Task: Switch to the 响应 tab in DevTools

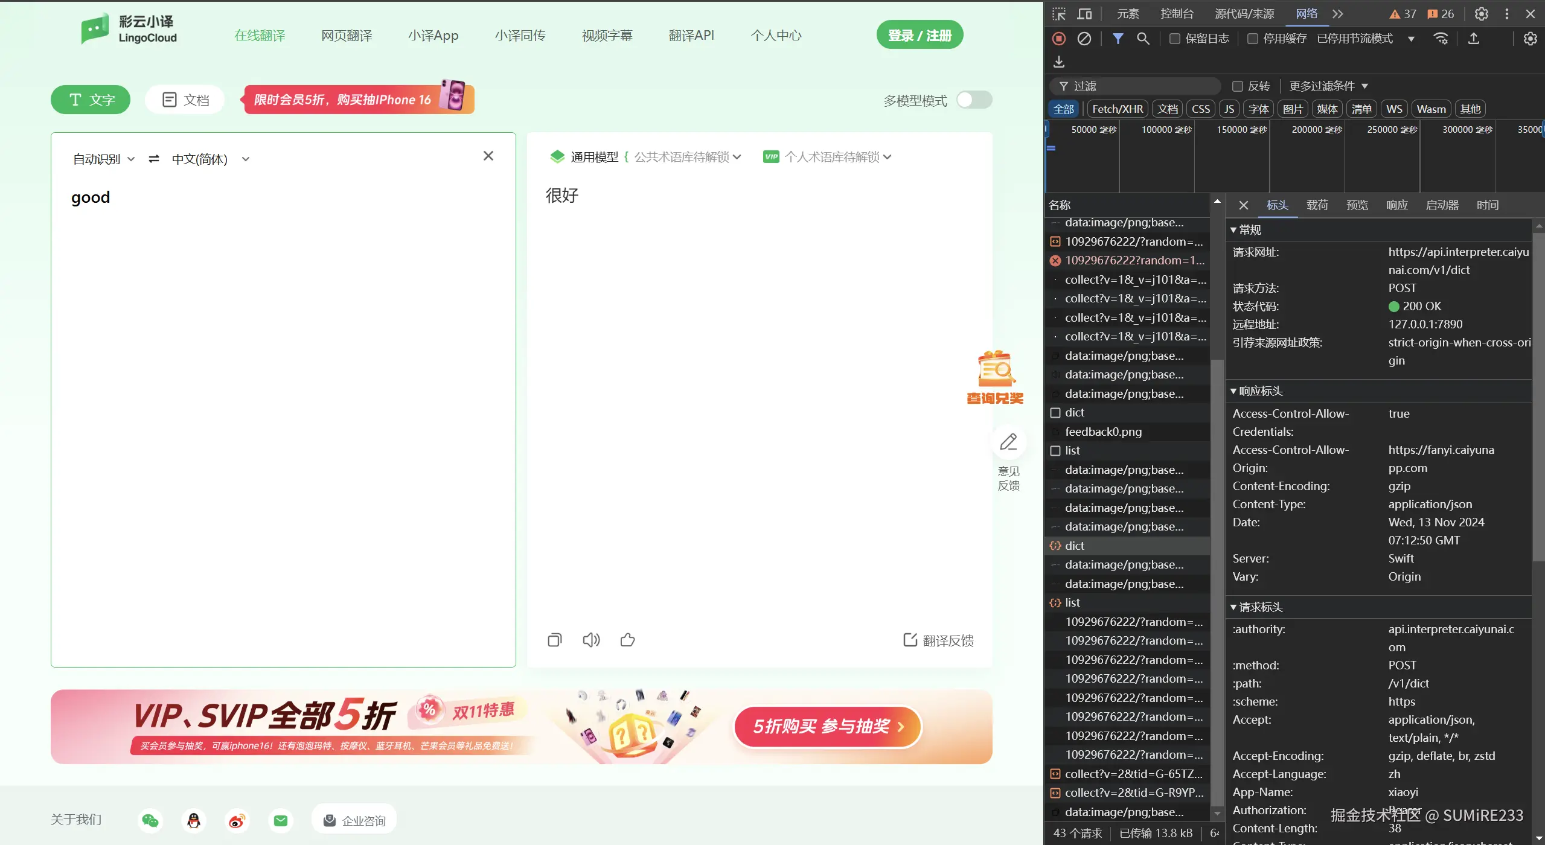Action: [x=1396, y=205]
